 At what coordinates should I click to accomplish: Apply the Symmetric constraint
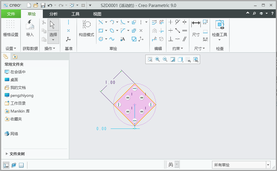click(185, 22)
